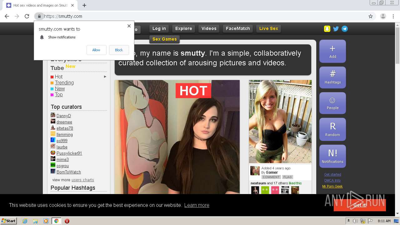Block notifications from the site
400x225 pixels.
(119, 50)
